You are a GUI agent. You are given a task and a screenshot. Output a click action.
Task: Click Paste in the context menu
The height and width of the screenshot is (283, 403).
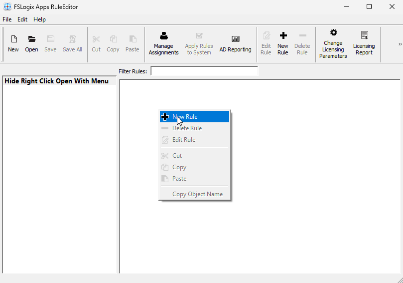(x=179, y=179)
